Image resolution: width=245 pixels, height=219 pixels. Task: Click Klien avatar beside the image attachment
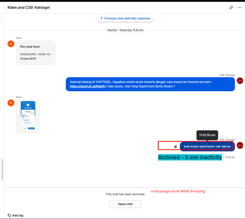11,103
